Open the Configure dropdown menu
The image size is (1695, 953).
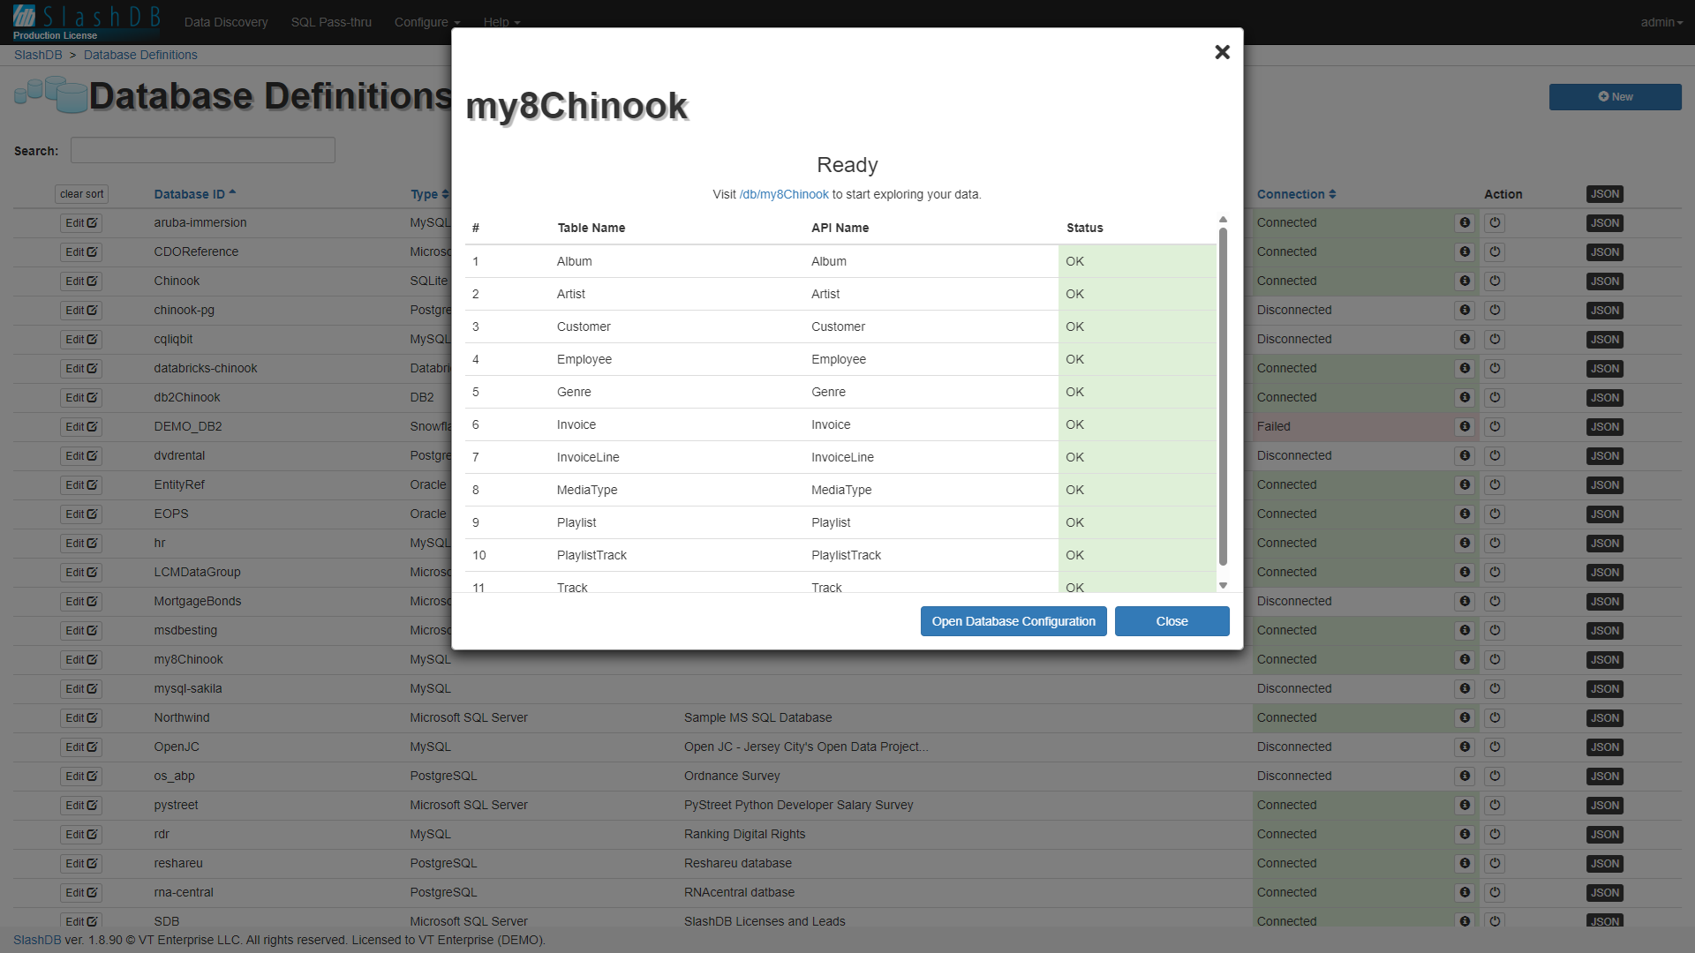point(427,22)
